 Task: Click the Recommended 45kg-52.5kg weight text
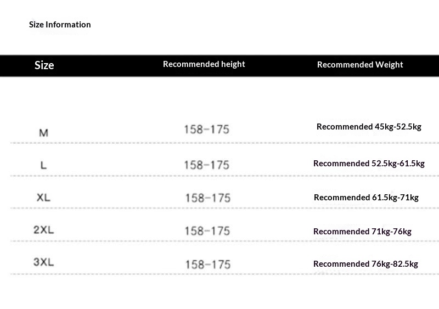[369, 127]
